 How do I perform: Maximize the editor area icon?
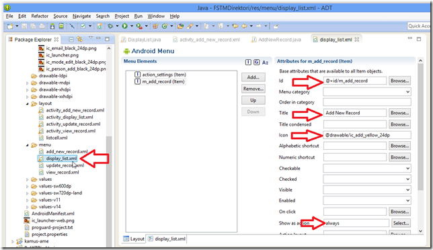click(x=419, y=39)
